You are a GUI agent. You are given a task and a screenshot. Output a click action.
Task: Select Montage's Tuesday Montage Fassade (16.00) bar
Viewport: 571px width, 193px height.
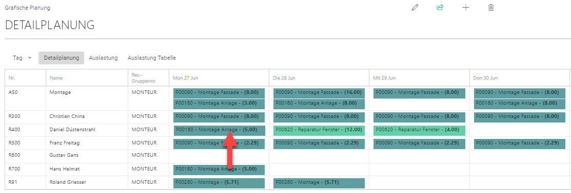[x=319, y=93]
